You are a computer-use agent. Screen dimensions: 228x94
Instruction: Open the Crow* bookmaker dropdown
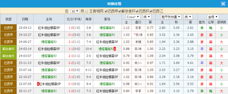133,17
